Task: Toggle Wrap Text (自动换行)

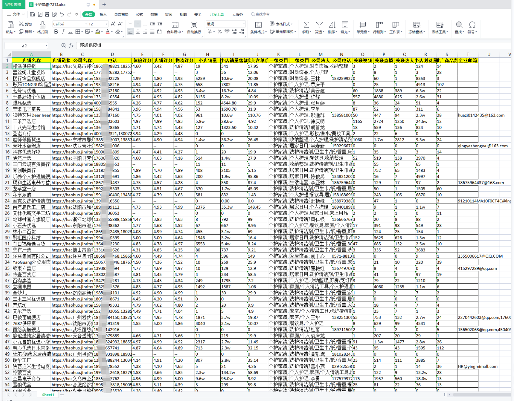Action: [194, 25]
